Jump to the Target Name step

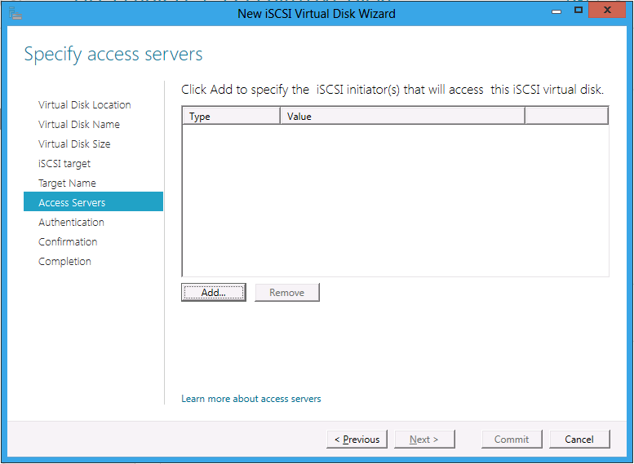tap(67, 183)
